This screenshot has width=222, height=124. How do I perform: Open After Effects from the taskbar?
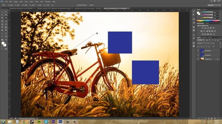tap(53, 122)
